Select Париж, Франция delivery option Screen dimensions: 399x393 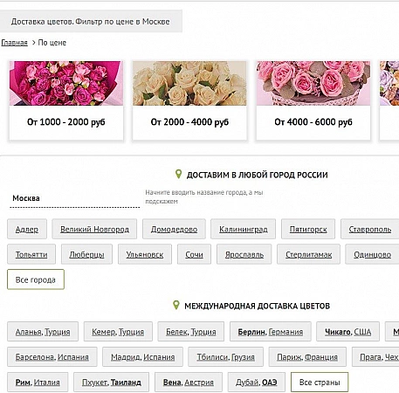[x=307, y=357]
